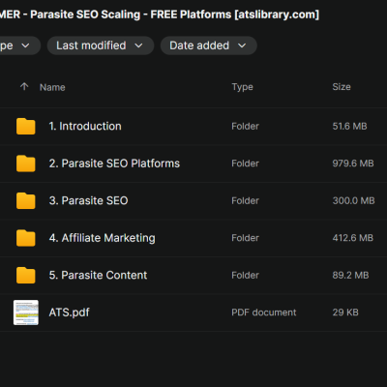The width and height of the screenshot is (387, 387).
Task: Select the '2. Parasite SEO Platforms' folder name
Action: [114, 164]
